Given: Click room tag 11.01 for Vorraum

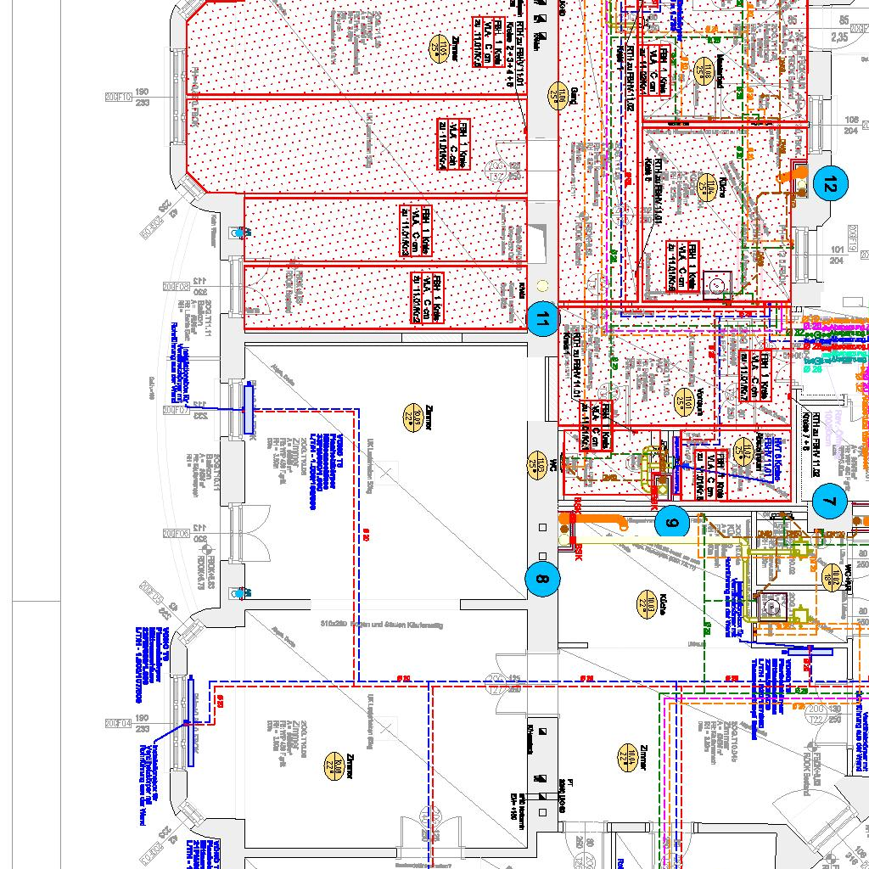Looking at the screenshot, I should tap(686, 401).
